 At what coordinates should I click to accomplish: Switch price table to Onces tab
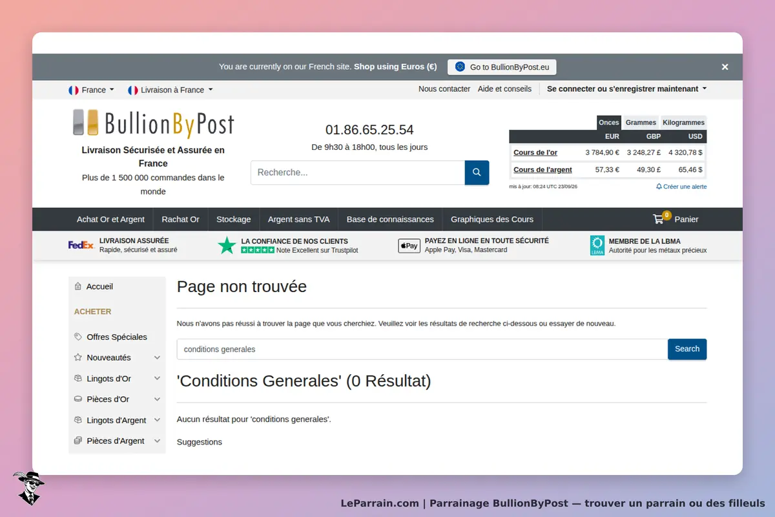pyautogui.click(x=608, y=122)
